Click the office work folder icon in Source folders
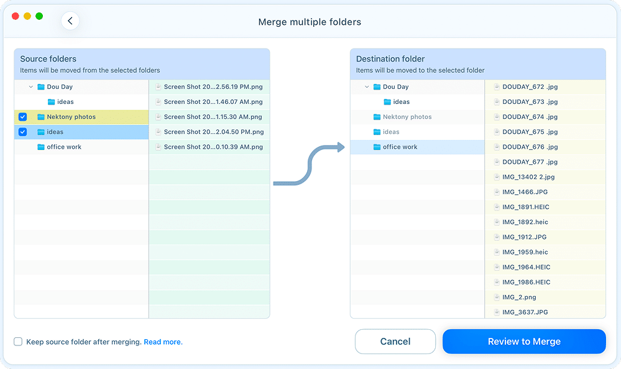 [41, 147]
